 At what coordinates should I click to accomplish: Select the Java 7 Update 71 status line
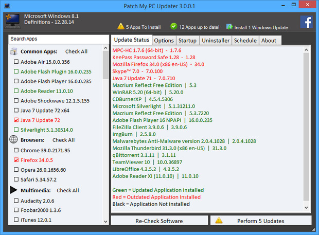pyautogui.click(x=144, y=78)
